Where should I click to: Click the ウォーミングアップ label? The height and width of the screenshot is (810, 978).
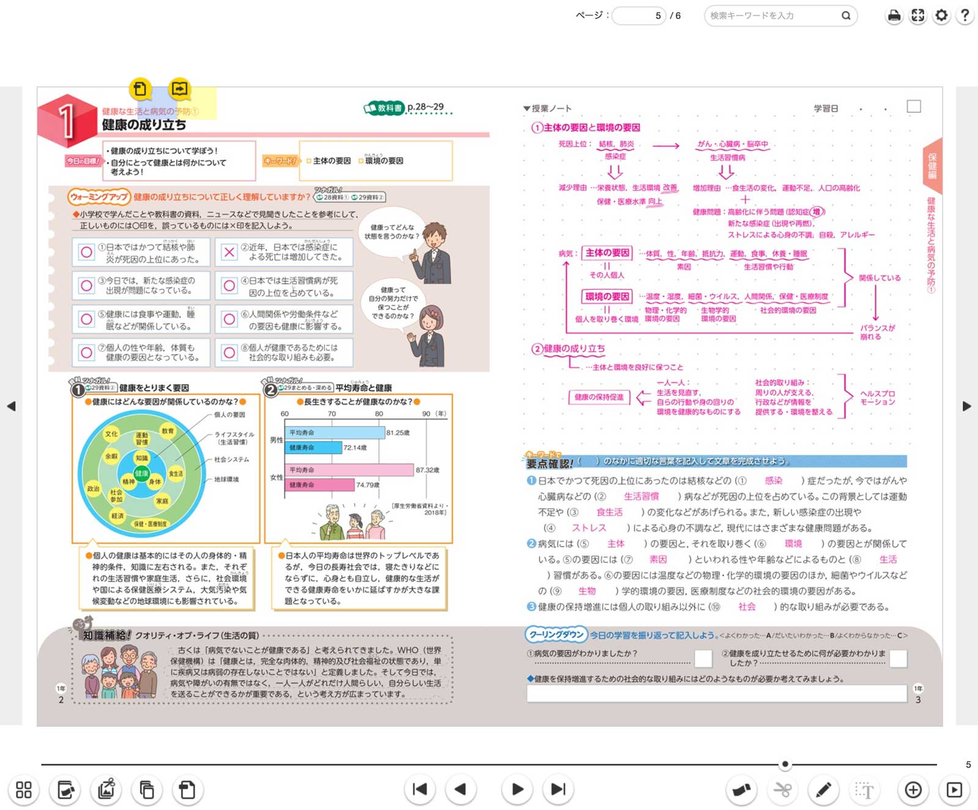coord(99,197)
